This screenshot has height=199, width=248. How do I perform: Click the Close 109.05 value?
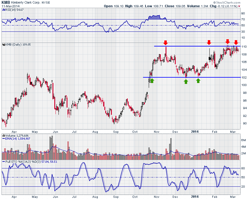tap(175, 6)
